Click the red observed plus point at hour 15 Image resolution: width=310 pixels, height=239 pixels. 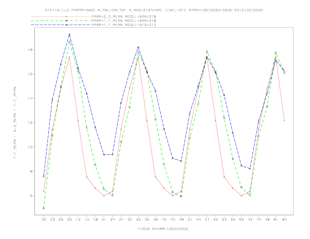(x=87, y=177)
